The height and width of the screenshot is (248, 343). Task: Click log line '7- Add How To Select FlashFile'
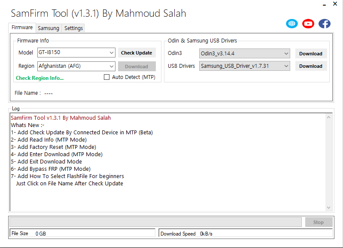(x=67, y=176)
